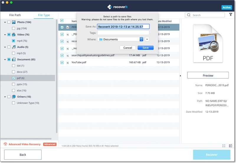Click the Save As filename field

[x=123, y=26]
